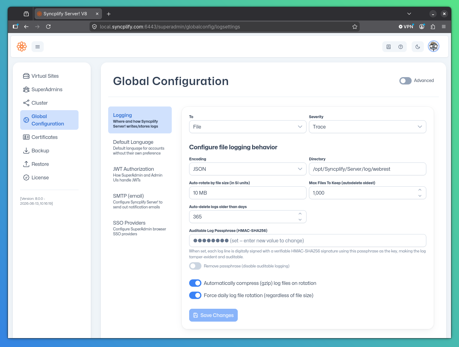Click the log Directory path field
Image resolution: width=459 pixels, height=347 pixels.
pyautogui.click(x=368, y=169)
